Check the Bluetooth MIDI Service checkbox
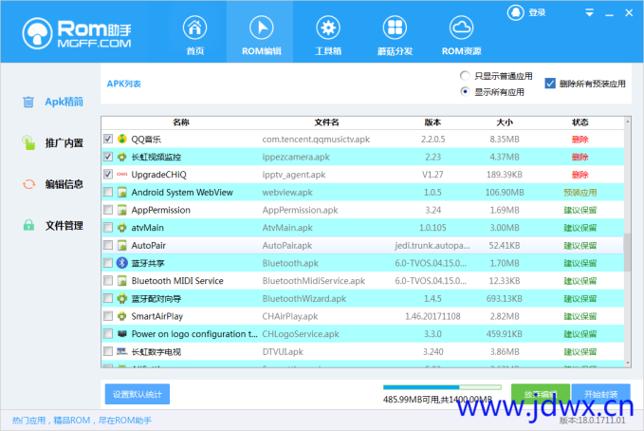 [108, 280]
